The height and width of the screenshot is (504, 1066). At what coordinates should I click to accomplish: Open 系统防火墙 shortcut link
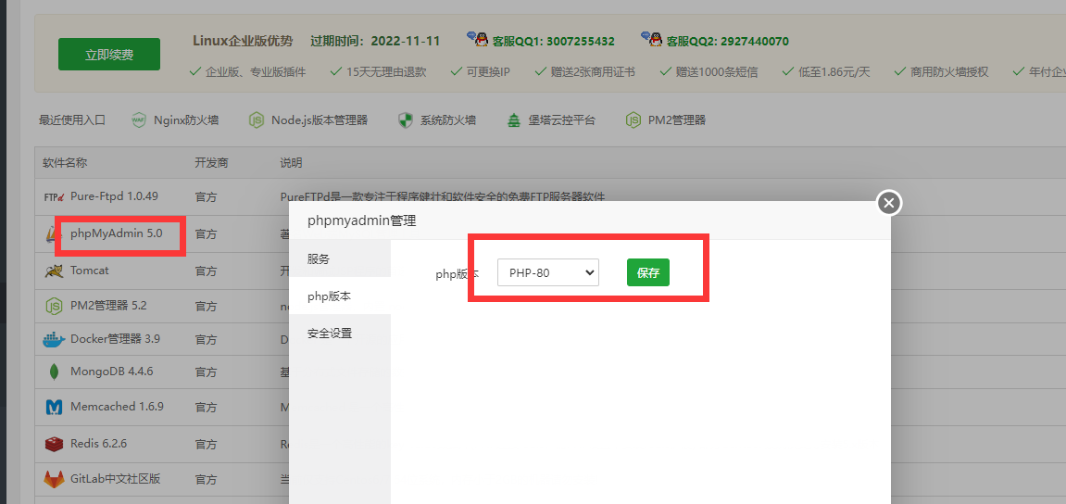[x=448, y=120]
